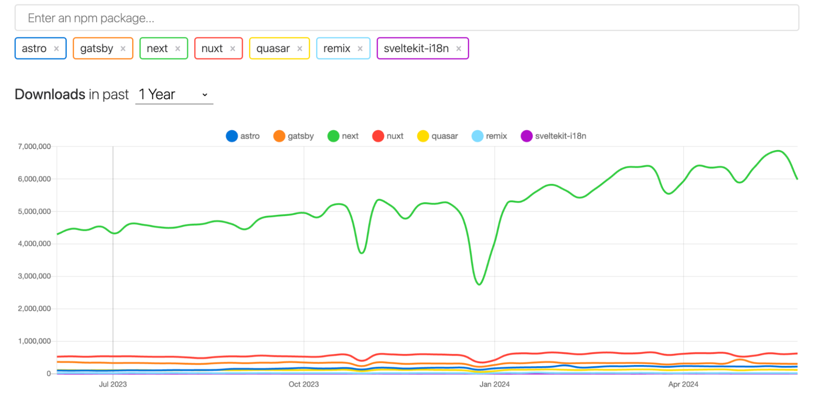Click the 1,000,000 y-axis label
This screenshot has height=405, width=814.
click(34, 341)
